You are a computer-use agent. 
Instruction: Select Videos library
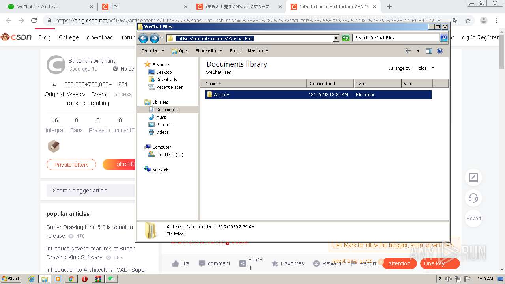(x=159, y=132)
